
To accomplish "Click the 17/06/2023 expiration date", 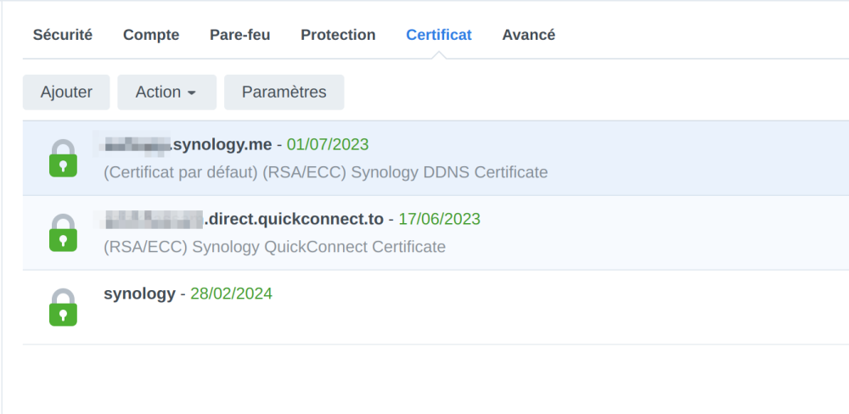I will pos(439,219).
